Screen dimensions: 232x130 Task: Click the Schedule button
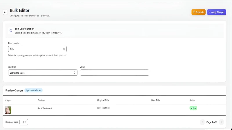click(x=198, y=12)
